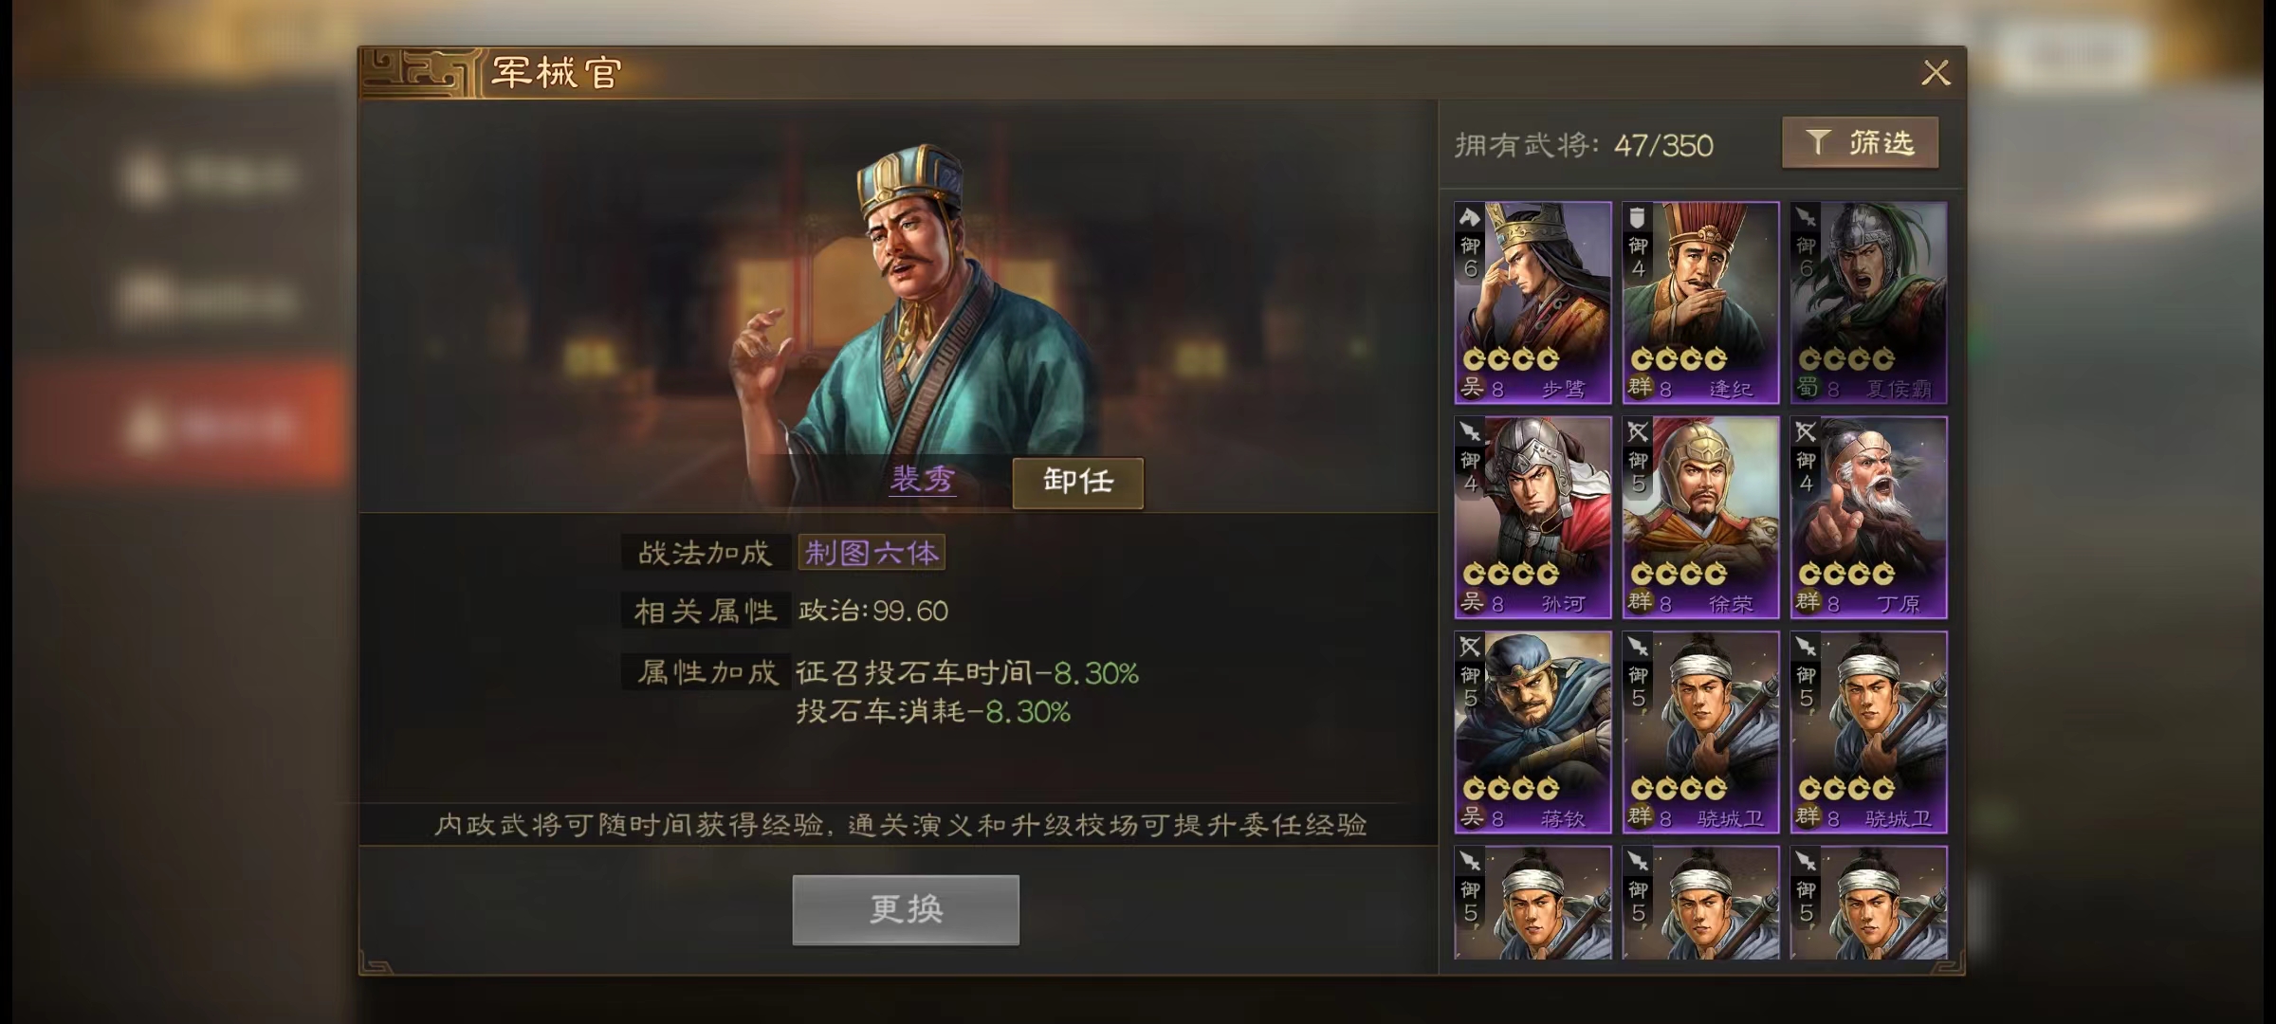Select the 徐荣 general card

1700,518
